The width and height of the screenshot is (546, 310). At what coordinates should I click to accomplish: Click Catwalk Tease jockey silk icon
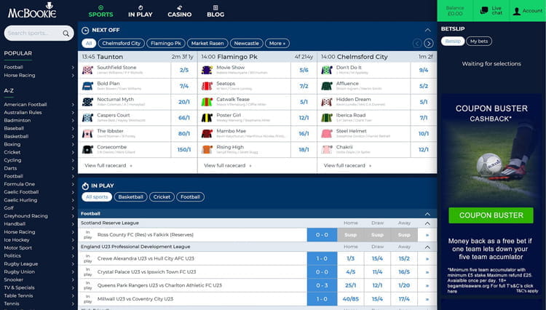pyautogui.click(x=207, y=102)
